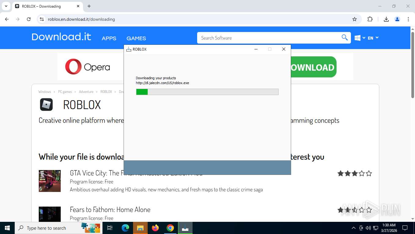Click the Opera ad logo
Screen dimensions: 415x234
(x=88, y=67)
